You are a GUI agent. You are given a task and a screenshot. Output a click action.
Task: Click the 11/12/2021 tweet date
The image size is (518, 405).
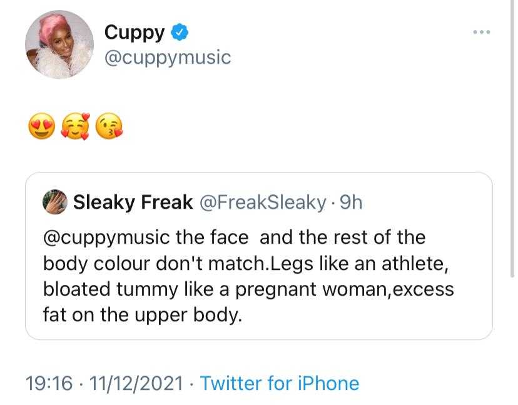pos(137,382)
